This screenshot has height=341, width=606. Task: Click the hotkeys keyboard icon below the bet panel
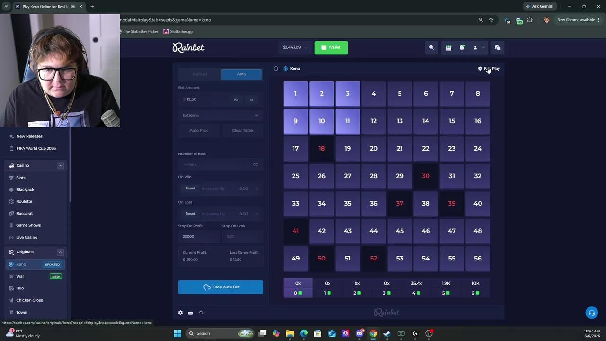[190, 313]
